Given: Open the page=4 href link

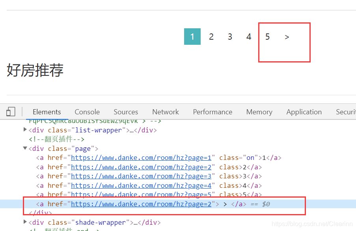Looking at the screenshot, I should coord(141,186).
